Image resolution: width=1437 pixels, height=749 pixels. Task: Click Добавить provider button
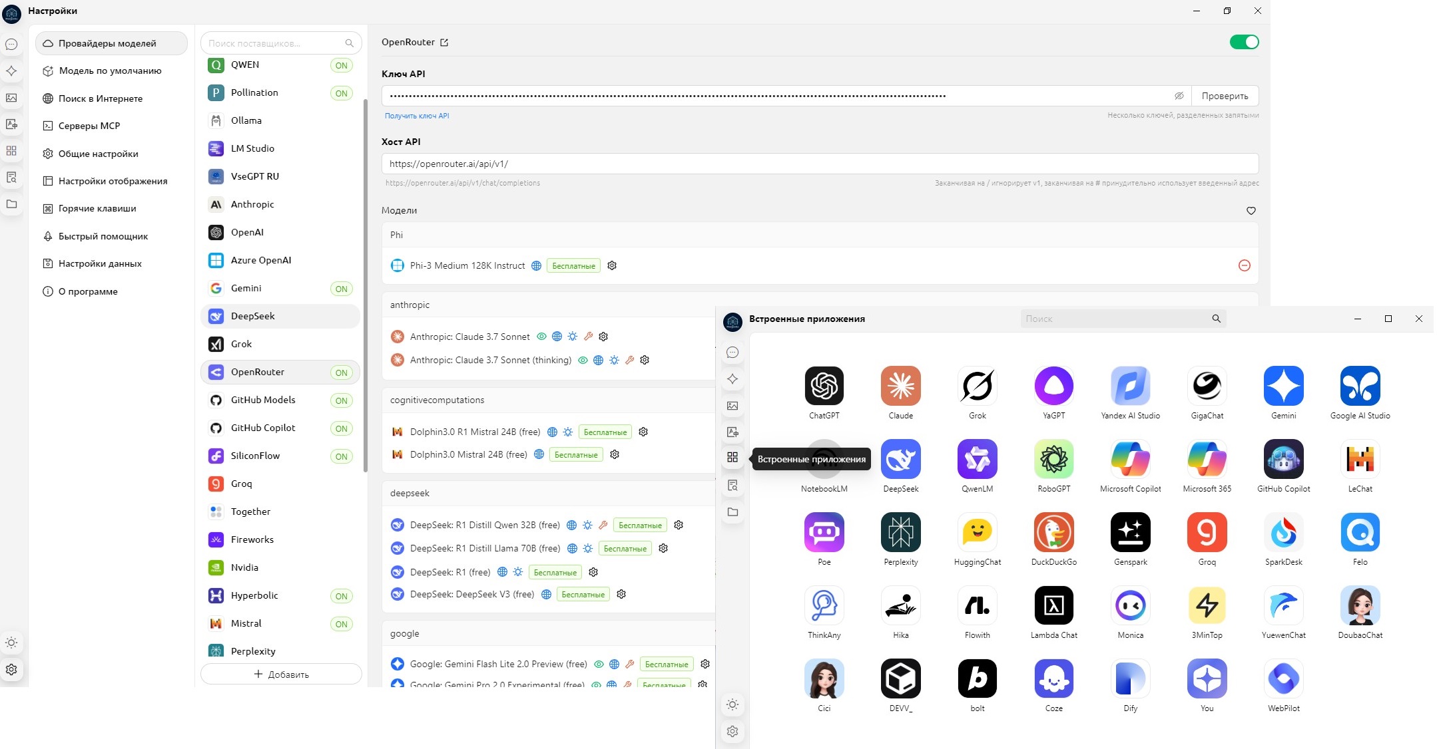281,674
